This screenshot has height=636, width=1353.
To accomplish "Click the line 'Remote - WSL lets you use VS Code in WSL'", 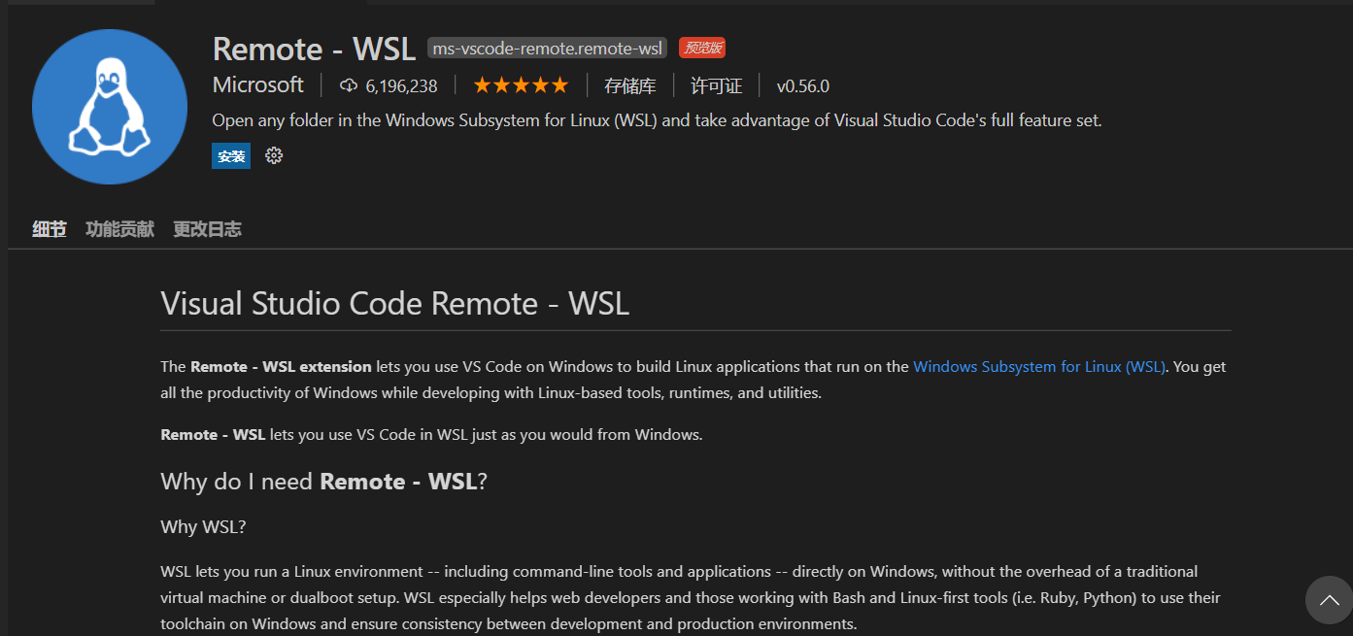I will pyautogui.click(x=431, y=434).
